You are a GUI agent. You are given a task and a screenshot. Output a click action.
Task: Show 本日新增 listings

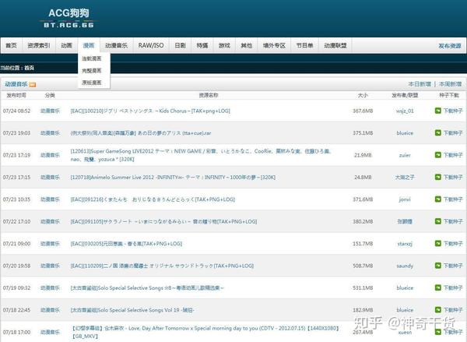420,84
